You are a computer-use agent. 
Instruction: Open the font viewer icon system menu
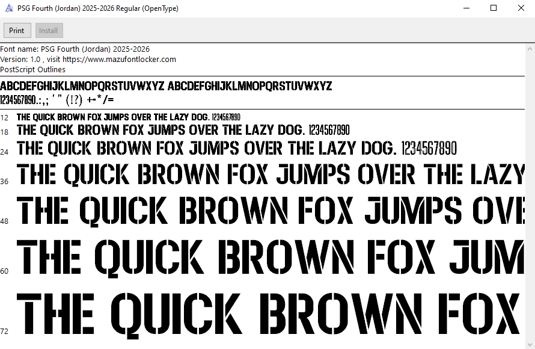(8, 8)
